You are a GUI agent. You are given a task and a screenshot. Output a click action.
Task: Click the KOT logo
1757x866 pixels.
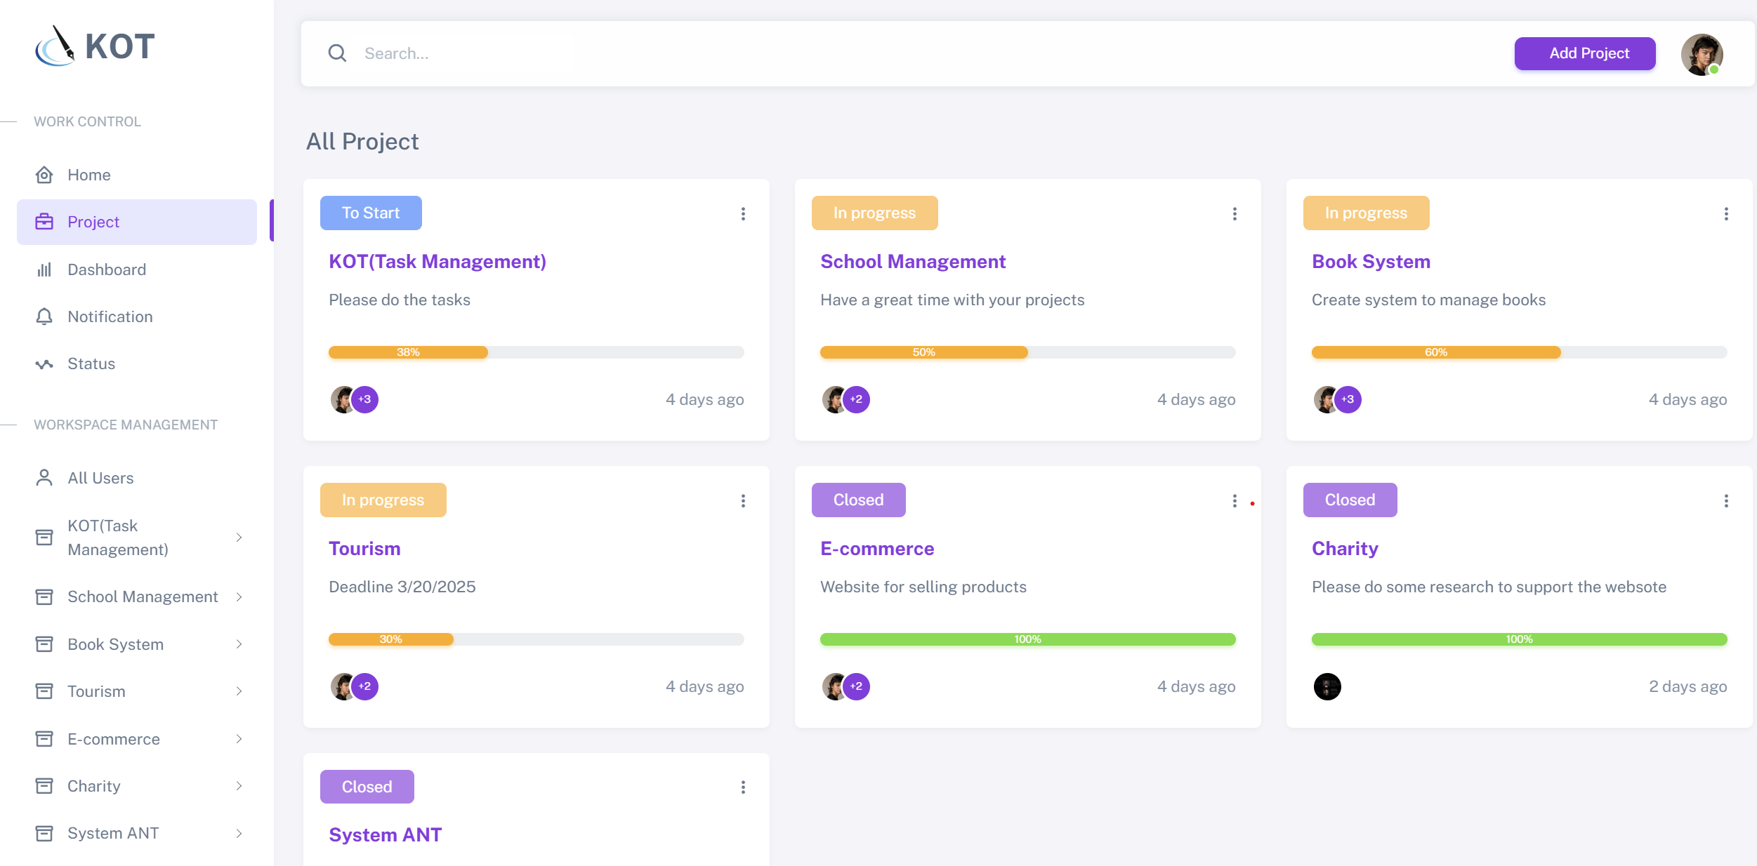[95, 46]
